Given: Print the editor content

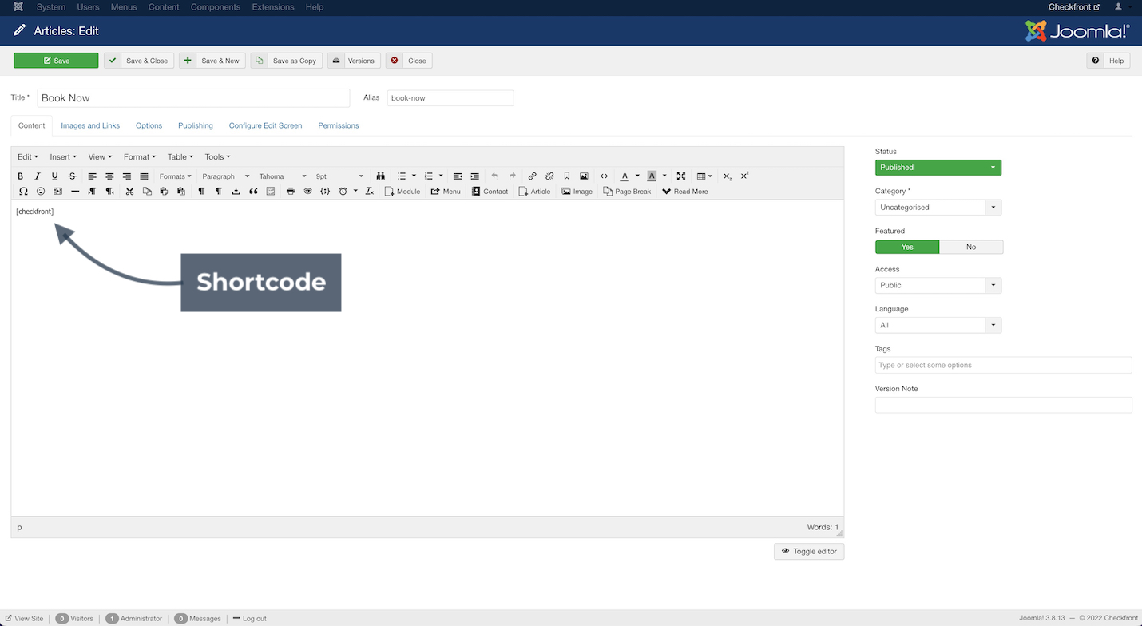Looking at the screenshot, I should click(x=291, y=192).
